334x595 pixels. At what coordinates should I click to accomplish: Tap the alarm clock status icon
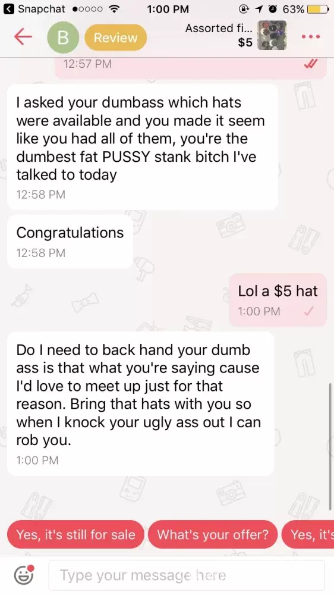pos(272,9)
